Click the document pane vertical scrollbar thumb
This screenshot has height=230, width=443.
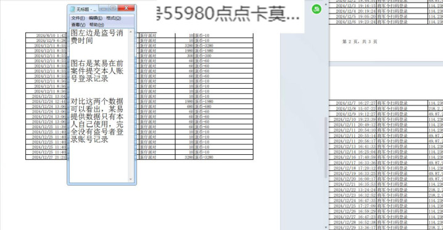coord(326,147)
